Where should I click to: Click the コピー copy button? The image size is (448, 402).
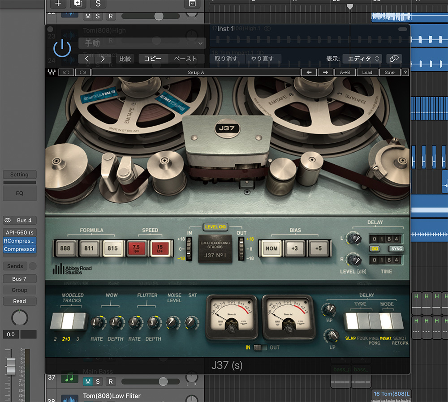coord(153,59)
